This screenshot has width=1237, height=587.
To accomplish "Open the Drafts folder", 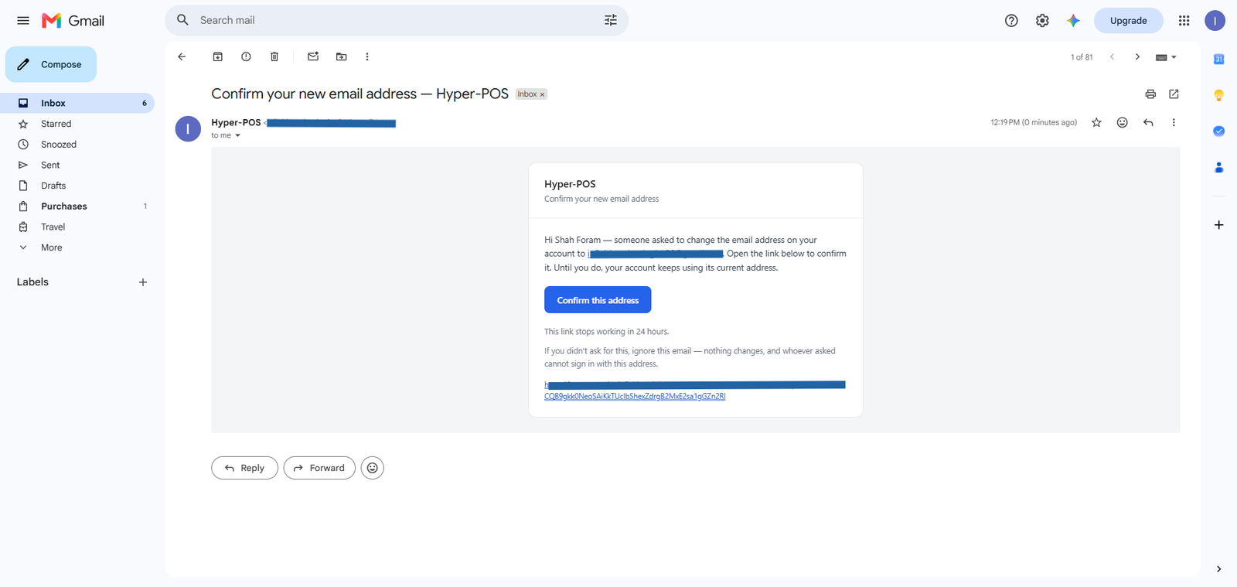I will 77,186.
